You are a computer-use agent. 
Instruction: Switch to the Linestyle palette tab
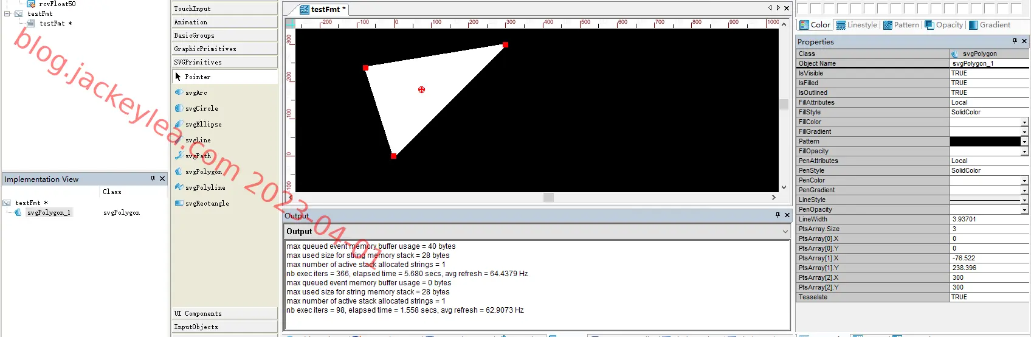pyautogui.click(x=857, y=25)
